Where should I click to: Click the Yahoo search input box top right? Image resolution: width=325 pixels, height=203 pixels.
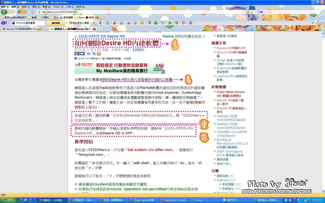click(x=292, y=12)
